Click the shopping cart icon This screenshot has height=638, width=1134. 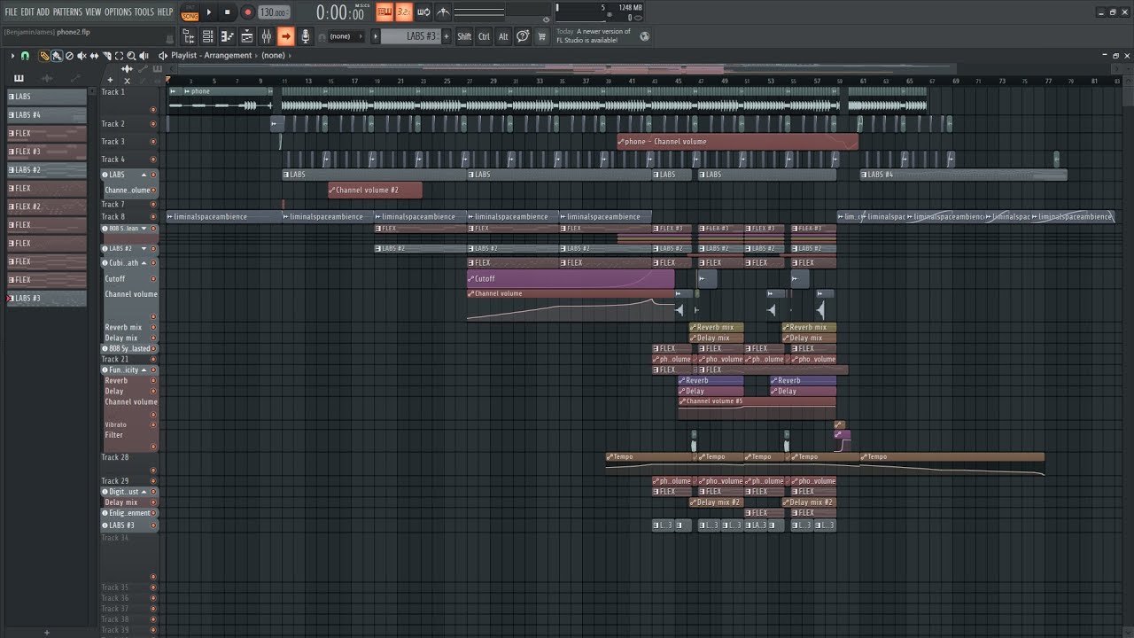coord(542,36)
